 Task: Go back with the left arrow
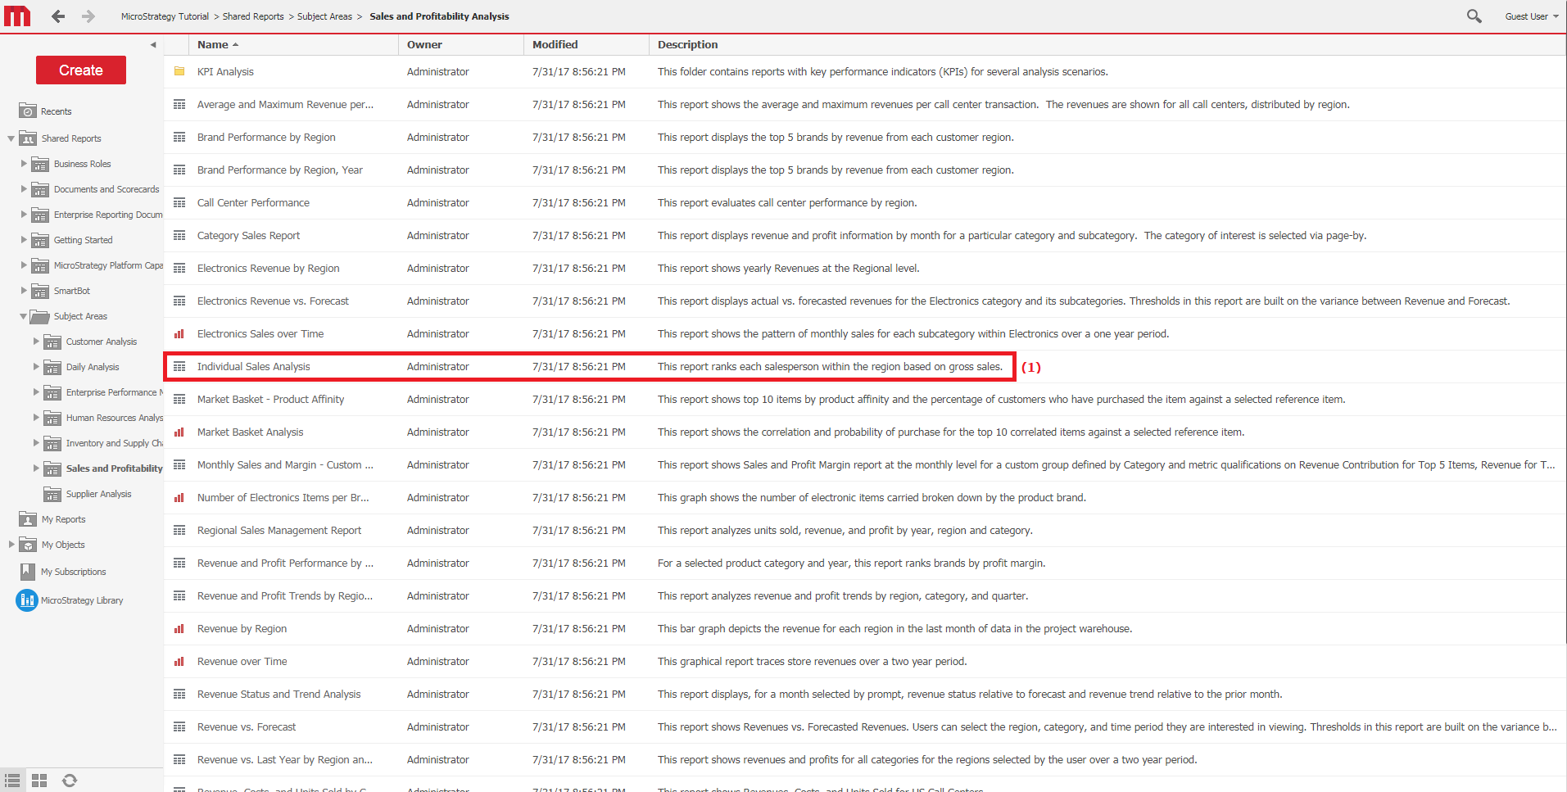pyautogui.click(x=58, y=16)
